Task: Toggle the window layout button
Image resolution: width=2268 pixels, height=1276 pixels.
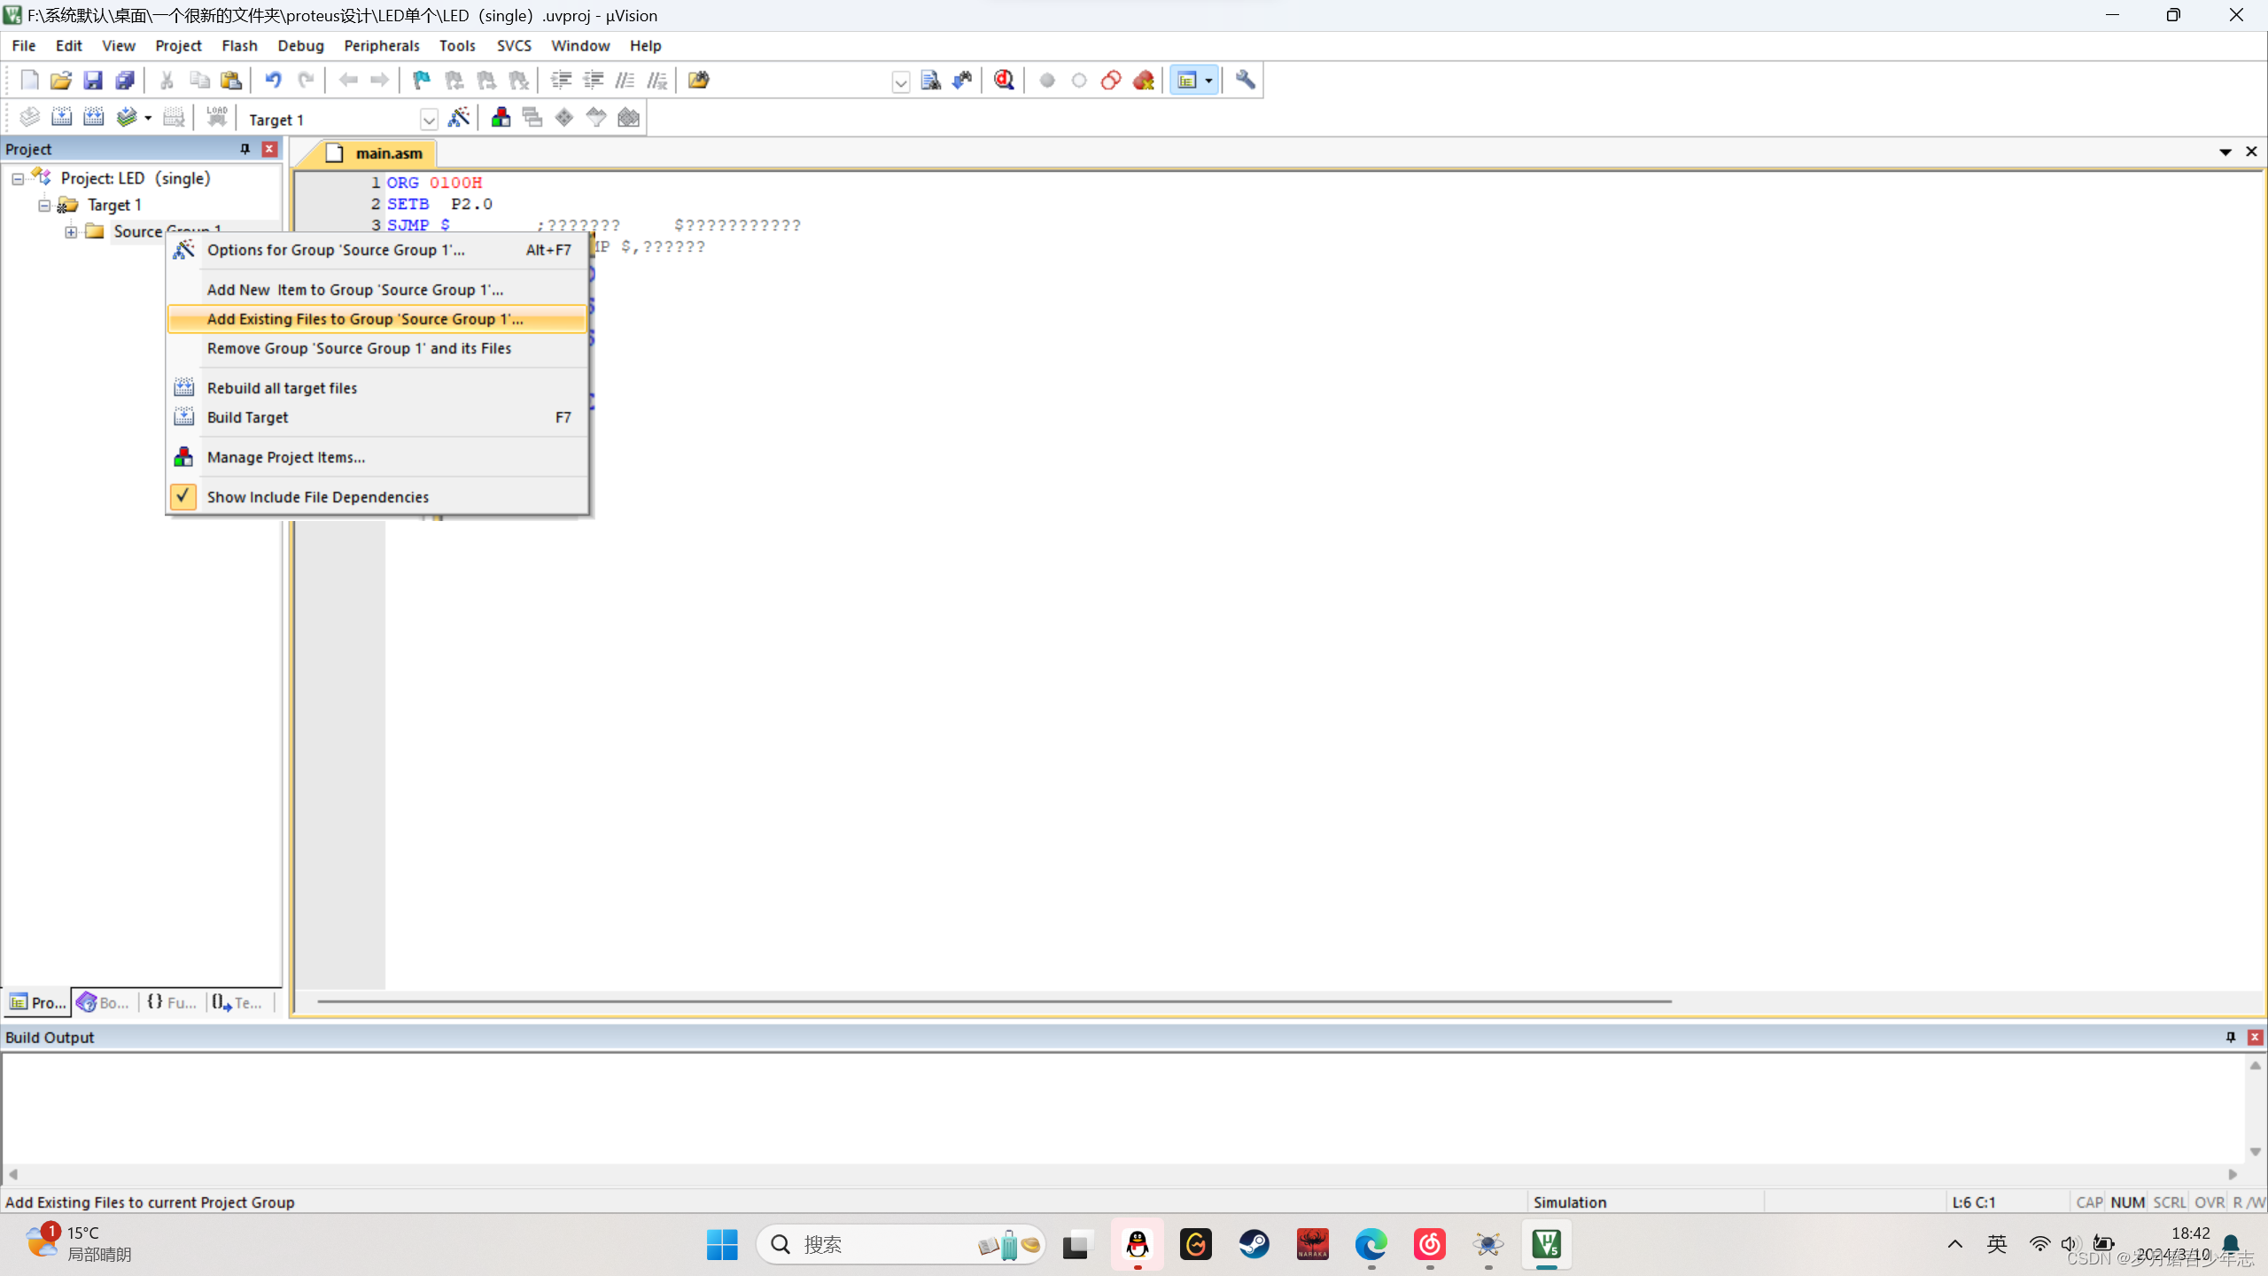Action: 1187,81
